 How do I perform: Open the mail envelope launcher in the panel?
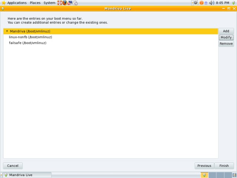pyautogui.click(x=75, y=3)
